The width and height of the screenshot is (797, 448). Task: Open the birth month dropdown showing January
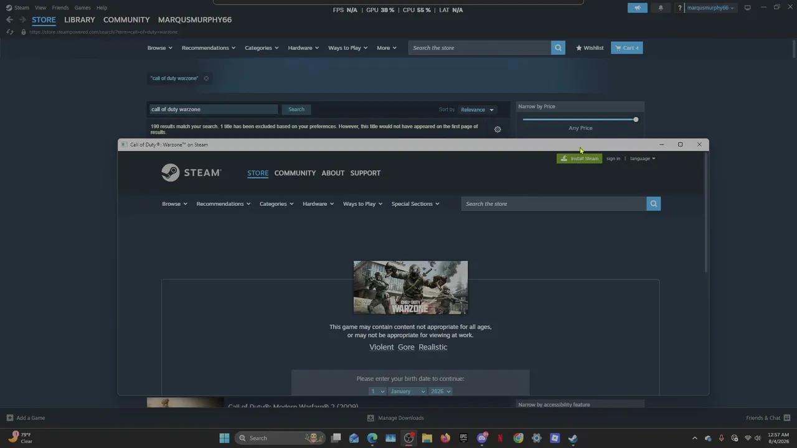(407, 391)
